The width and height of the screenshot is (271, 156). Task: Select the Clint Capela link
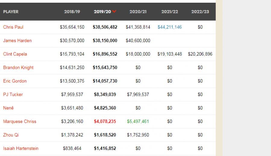(15, 54)
